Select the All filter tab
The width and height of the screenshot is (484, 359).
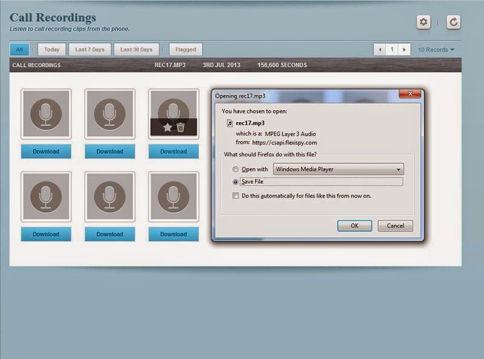[x=19, y=50]
